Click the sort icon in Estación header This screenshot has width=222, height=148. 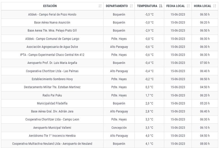(x=100, y=6)
